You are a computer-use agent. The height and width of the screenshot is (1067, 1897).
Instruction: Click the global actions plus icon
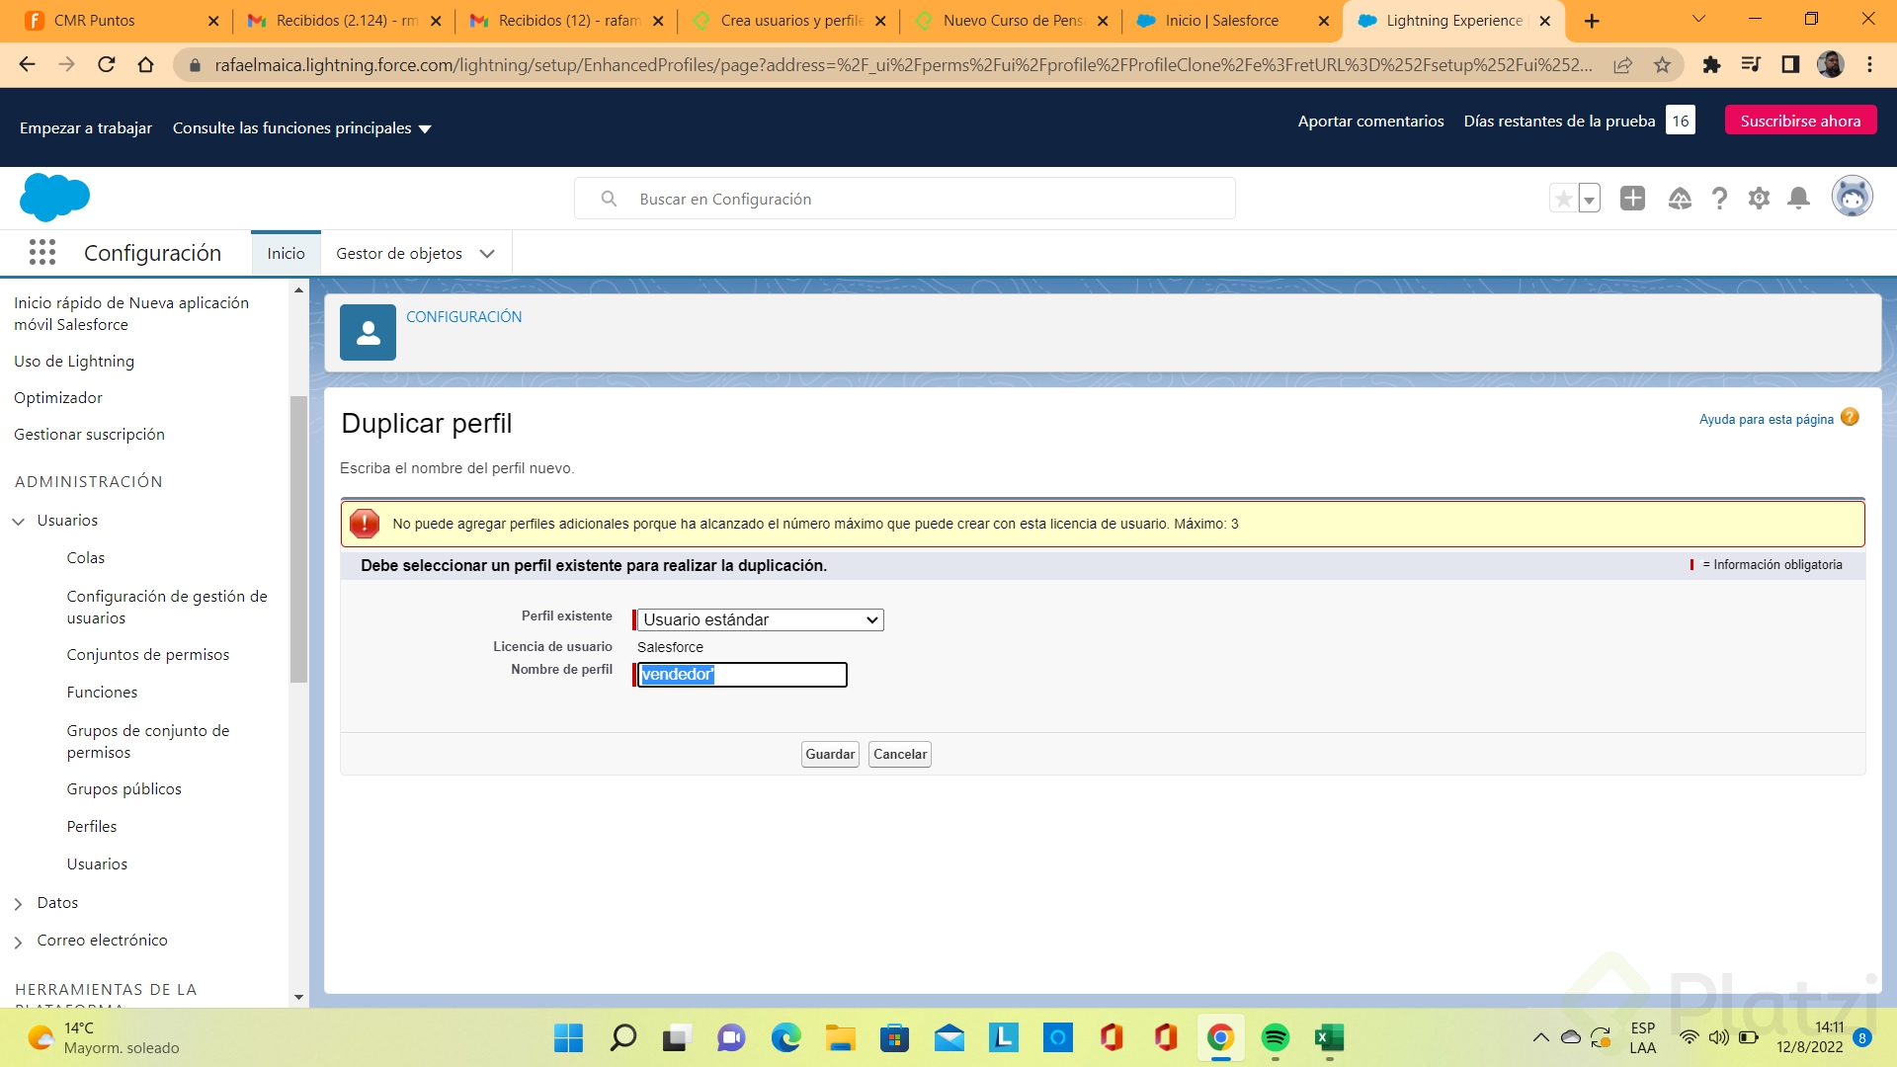[x=1632, y=199]
